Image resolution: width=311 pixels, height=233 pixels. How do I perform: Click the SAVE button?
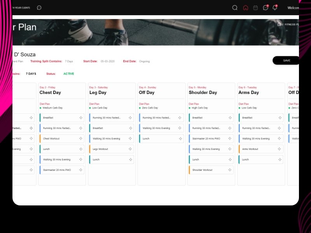(287, 61)
